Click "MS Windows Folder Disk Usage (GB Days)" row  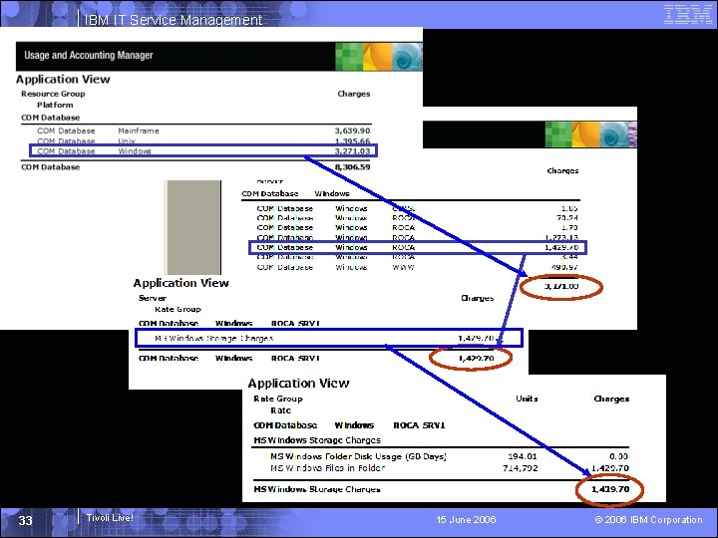coord(358,456)
